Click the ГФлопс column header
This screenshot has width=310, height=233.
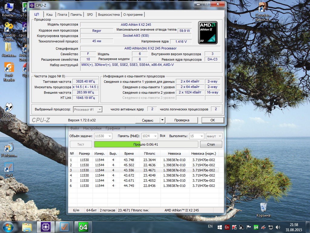pos(150,153)
